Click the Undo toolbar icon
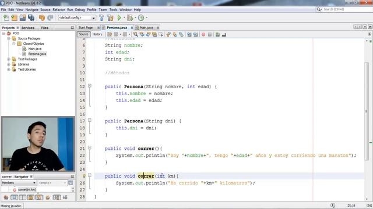 click(x=42, y=18)
